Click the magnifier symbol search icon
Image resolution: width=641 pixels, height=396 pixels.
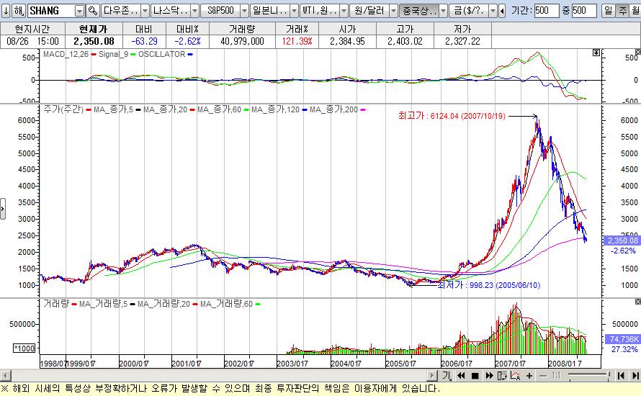[92, 11]
